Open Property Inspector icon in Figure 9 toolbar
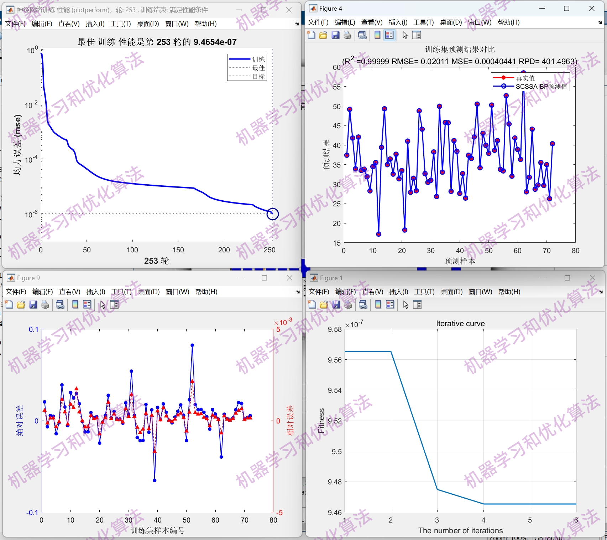This screenshot has height=540, width=607. pyautogui.click(x=114, y=304)
